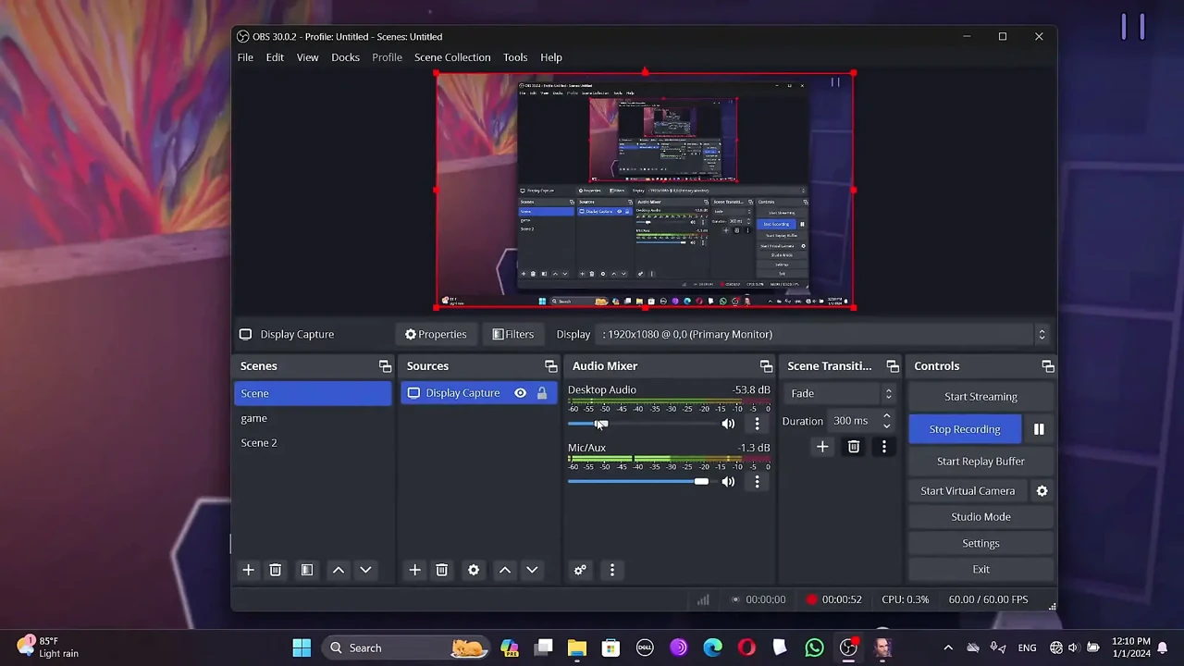Screen dimensions: 1184x666
Task: Open the Docks menu
Action: click(345, 57)
